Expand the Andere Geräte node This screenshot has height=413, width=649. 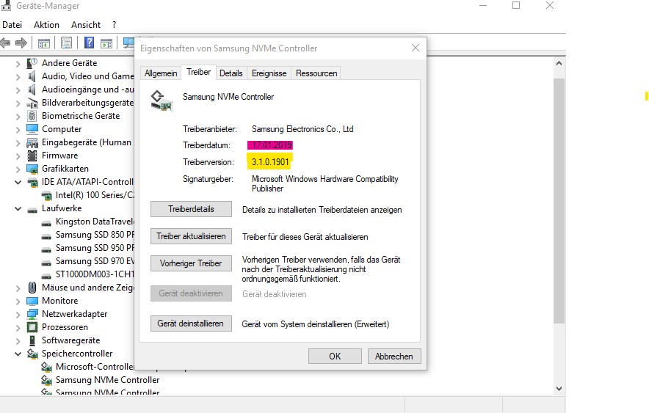click(x=18, y=64)
